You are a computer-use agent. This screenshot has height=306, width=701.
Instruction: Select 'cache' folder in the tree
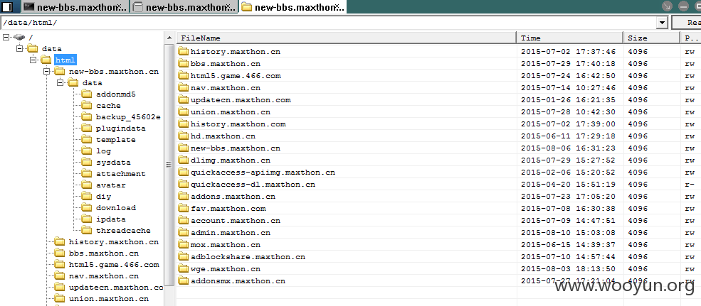[108, 106]
